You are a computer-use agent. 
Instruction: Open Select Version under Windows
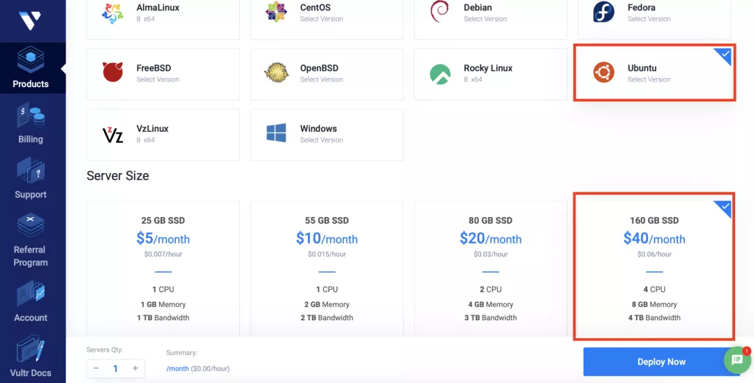(x=322, y=140)
